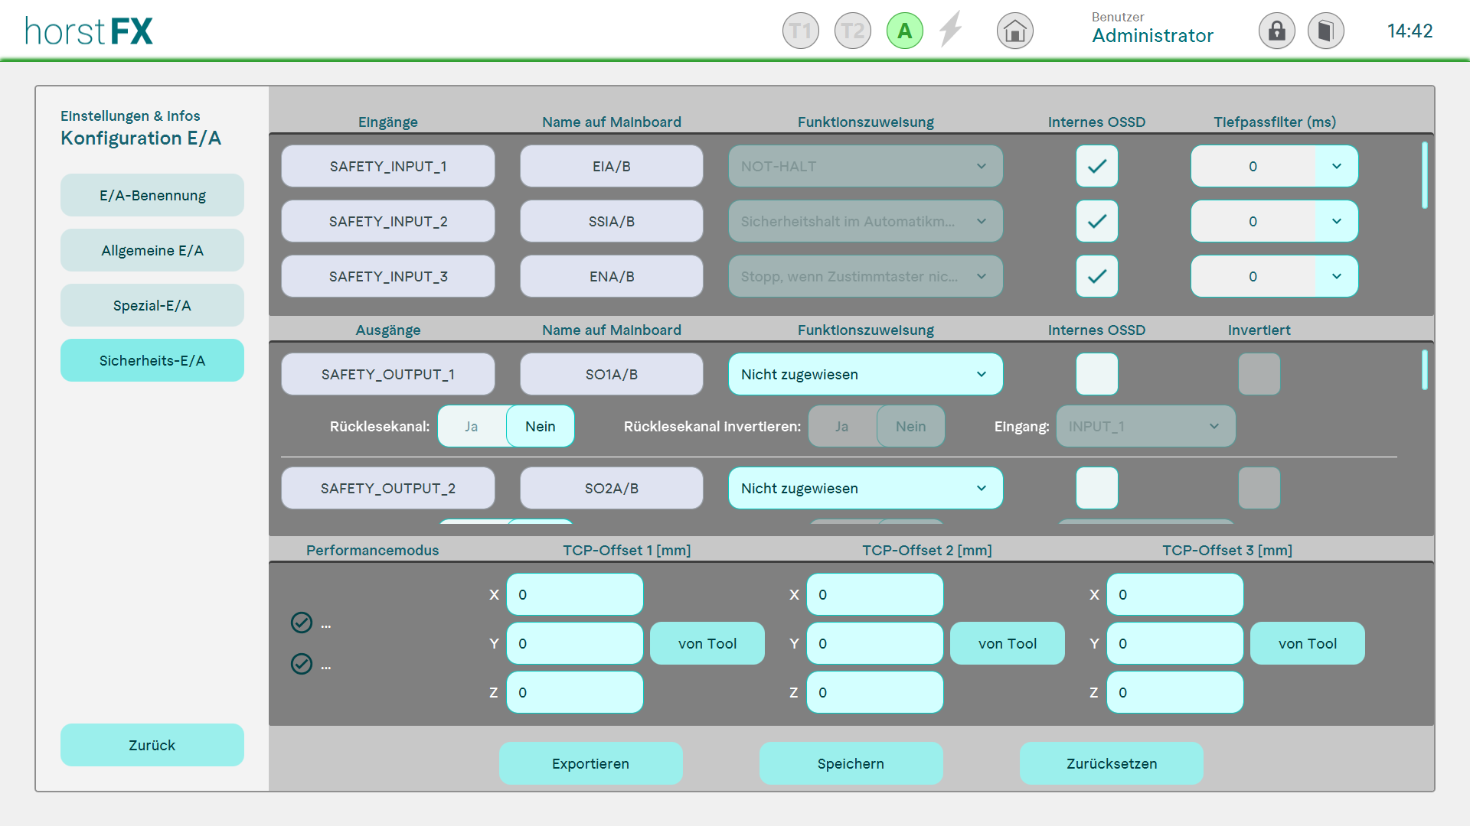Enable Internes OSSD for SAFETY_OUTPUT_1
Viewport: 1470px width, 826px height.
click(x=1096, y=374)
